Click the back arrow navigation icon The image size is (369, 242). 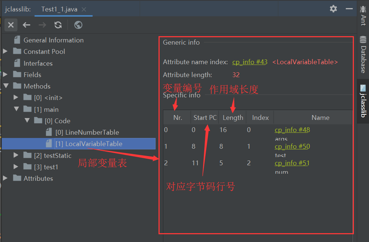pos(27,25)
